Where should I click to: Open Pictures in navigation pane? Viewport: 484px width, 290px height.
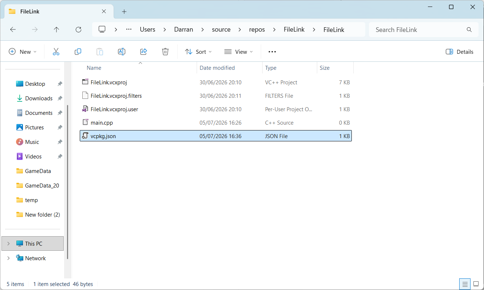34,128
